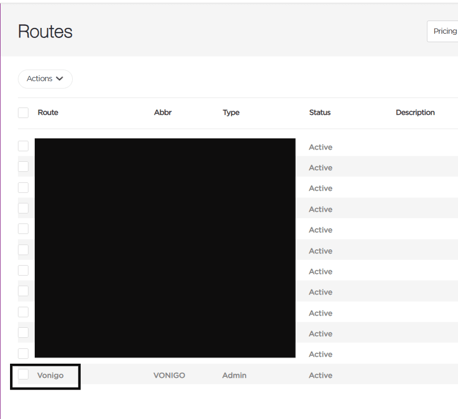This screenshot has height=419, width=458.
Task: Open the Vonigo route link
Action: pos(50,375)
